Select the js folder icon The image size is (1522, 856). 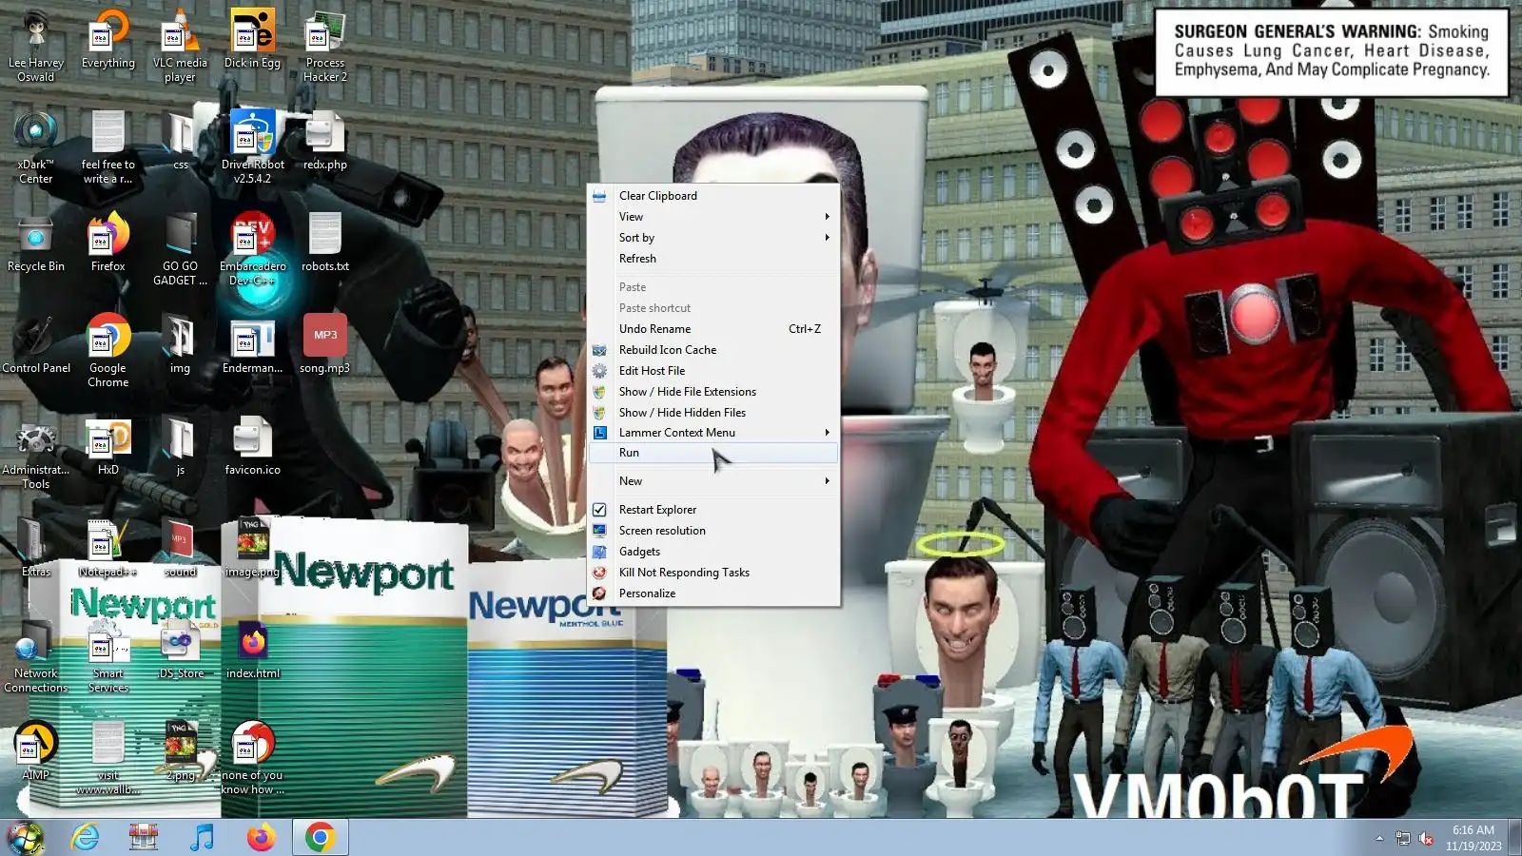(x=180, y=446)
